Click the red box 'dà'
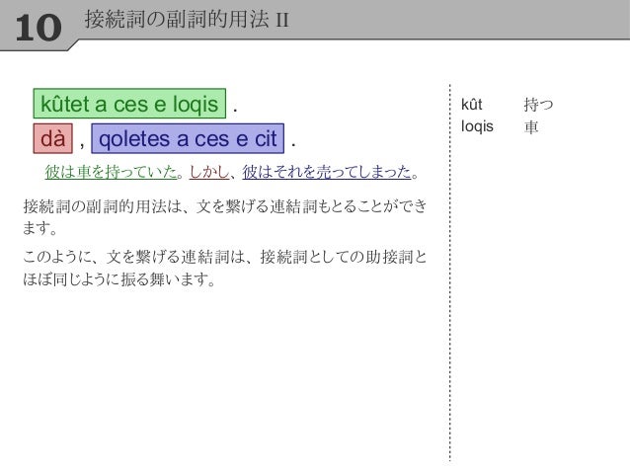Screen dimensions: 630x473 [53, 138]
